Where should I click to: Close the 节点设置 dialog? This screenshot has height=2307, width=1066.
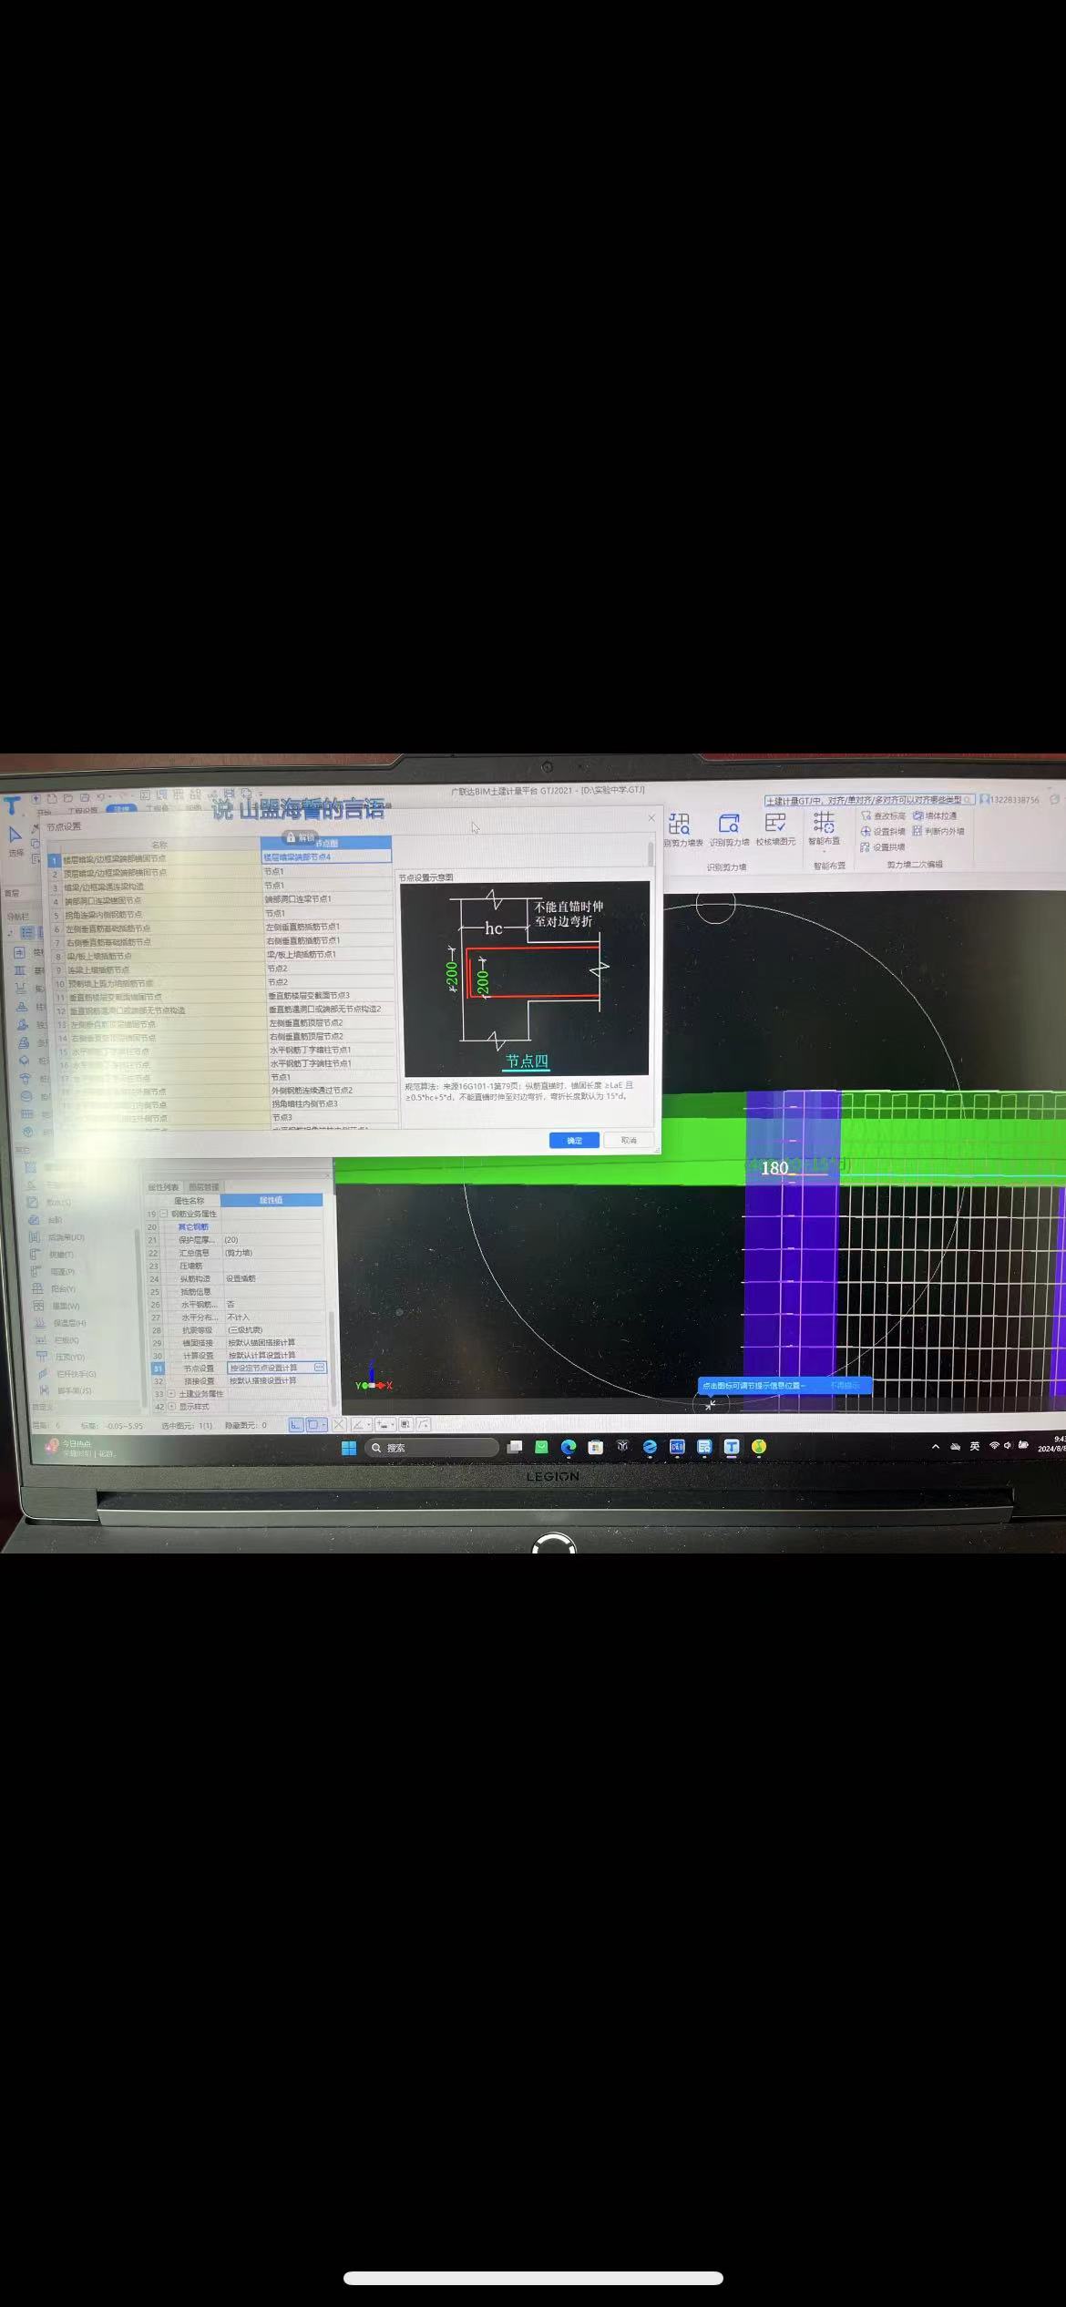651,818
